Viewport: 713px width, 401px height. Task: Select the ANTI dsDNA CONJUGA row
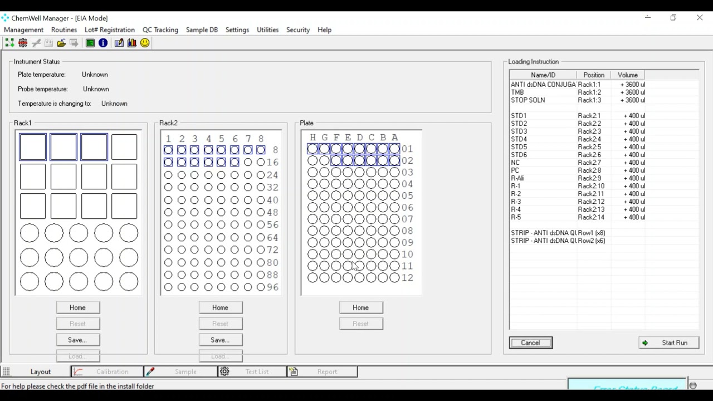click(578, 85)
